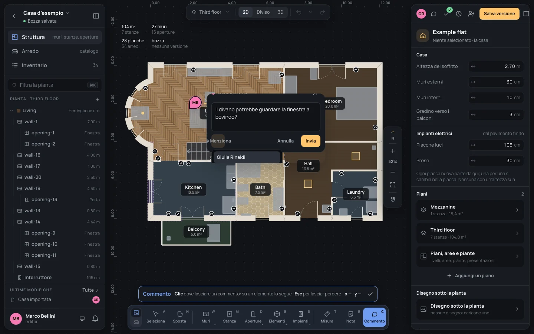Zoom out of the plan
The image size is (534, 334).
point(393,172)
